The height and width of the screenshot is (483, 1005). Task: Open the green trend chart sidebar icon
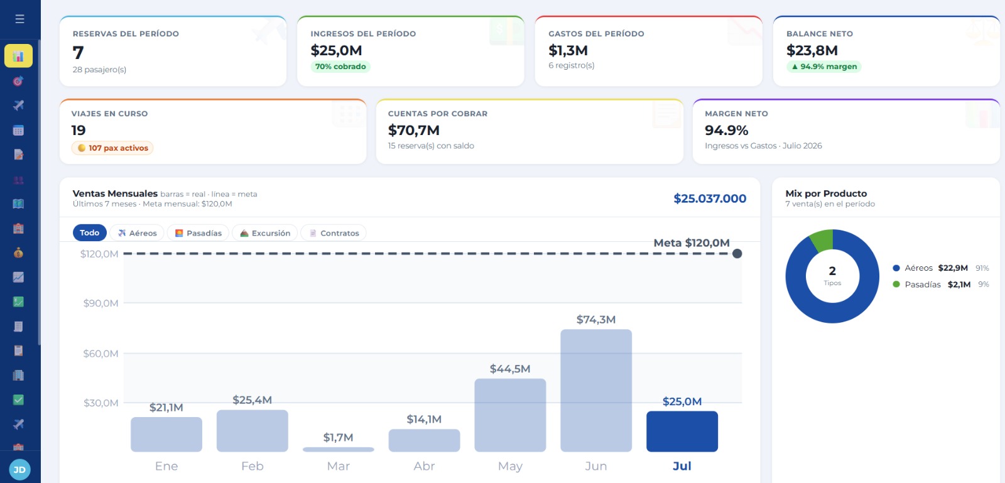click(18, 301)
